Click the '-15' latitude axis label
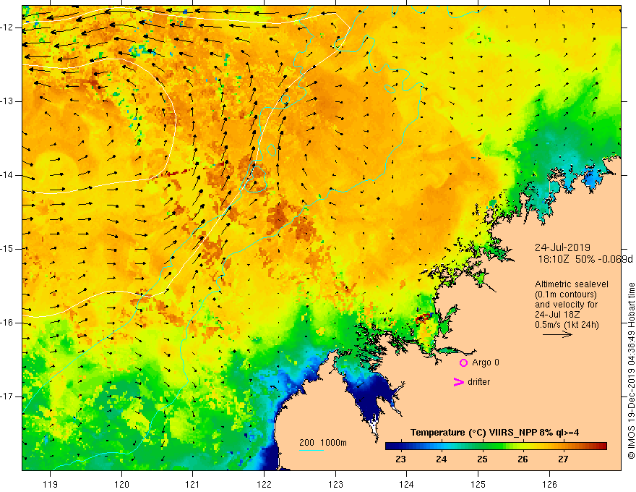 click(x=8, y=249)
